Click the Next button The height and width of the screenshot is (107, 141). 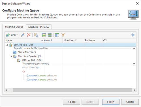tap(90, 102)
